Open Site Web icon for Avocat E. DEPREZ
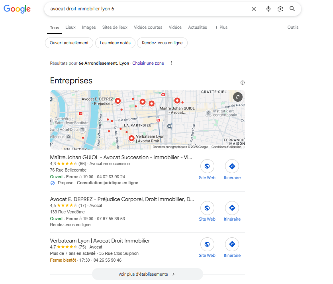Viewport: 333px width, 284px height. (207, 208)
